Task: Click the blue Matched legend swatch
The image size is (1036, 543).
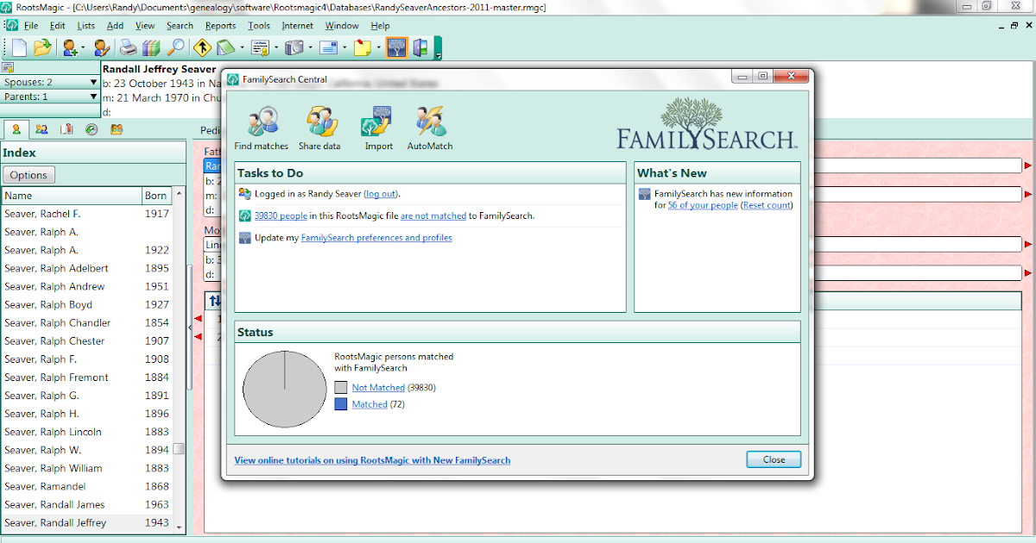Action: pyautogui.click(x=340, y=404)
